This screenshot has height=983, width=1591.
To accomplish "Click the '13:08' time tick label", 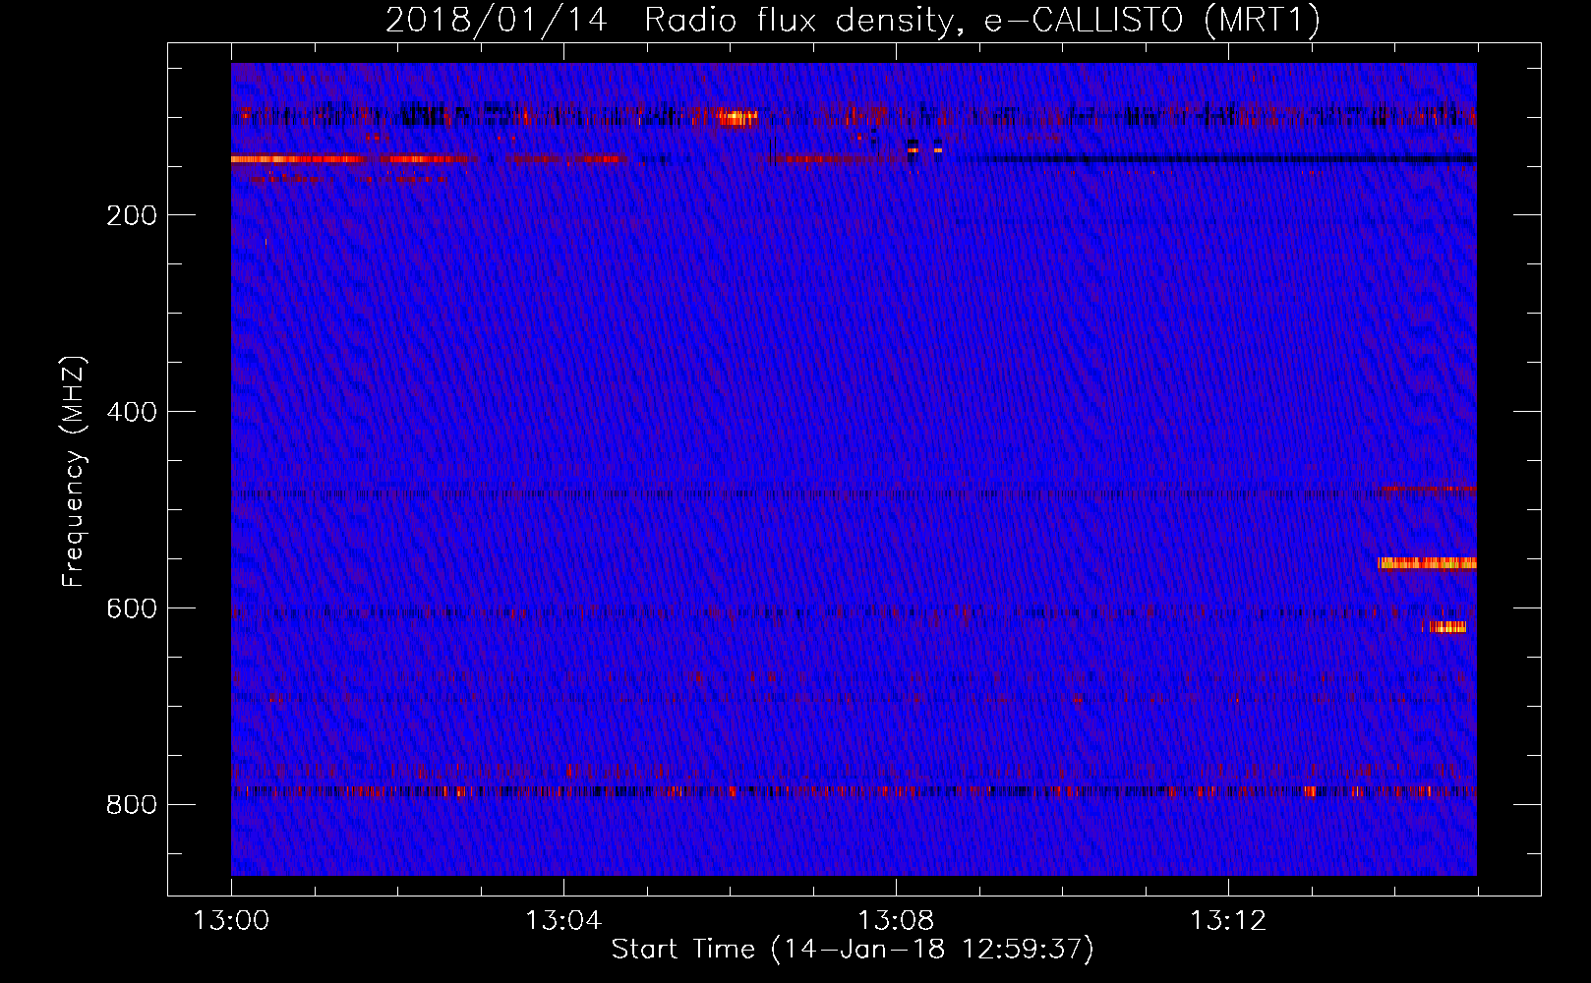I will pyautogui.click(x=896, y=921).
